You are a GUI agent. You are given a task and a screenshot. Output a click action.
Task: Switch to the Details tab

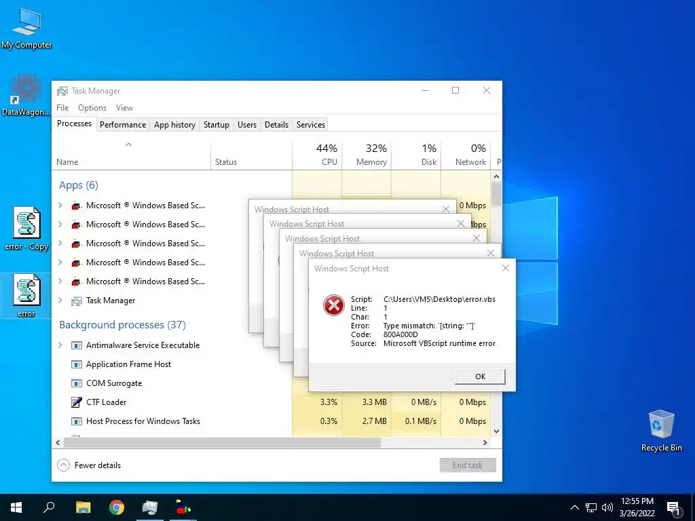[277, 125]
